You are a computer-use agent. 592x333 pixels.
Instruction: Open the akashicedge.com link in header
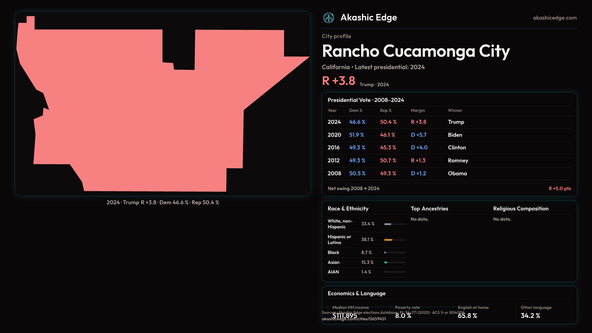coord(554,18)
